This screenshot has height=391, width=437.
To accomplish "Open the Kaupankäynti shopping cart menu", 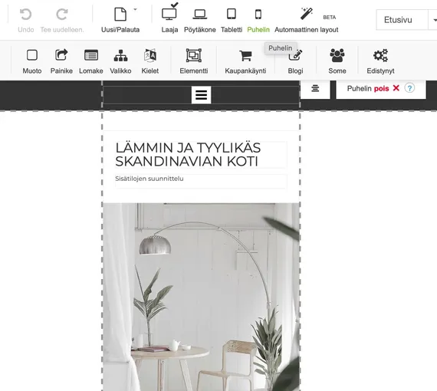I will 245,55.
